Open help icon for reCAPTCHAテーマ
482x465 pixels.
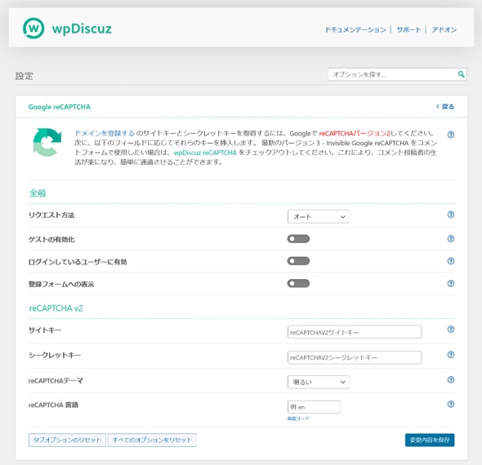pos(451,379)
